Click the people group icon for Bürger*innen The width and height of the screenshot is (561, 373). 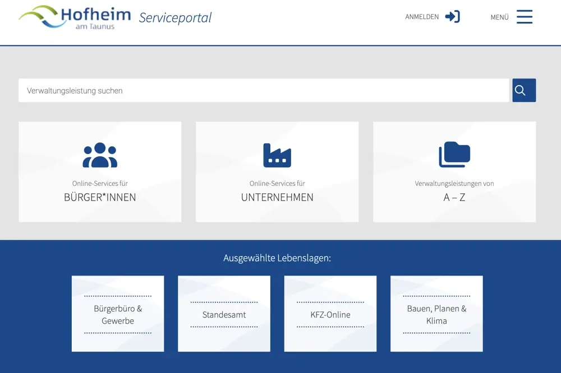coord(100,155)
